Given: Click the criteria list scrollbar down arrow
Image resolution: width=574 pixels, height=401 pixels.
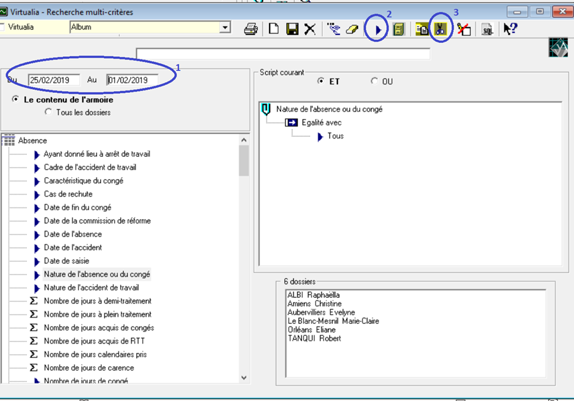Looking at the screenshot, I should tap(244, 378).
